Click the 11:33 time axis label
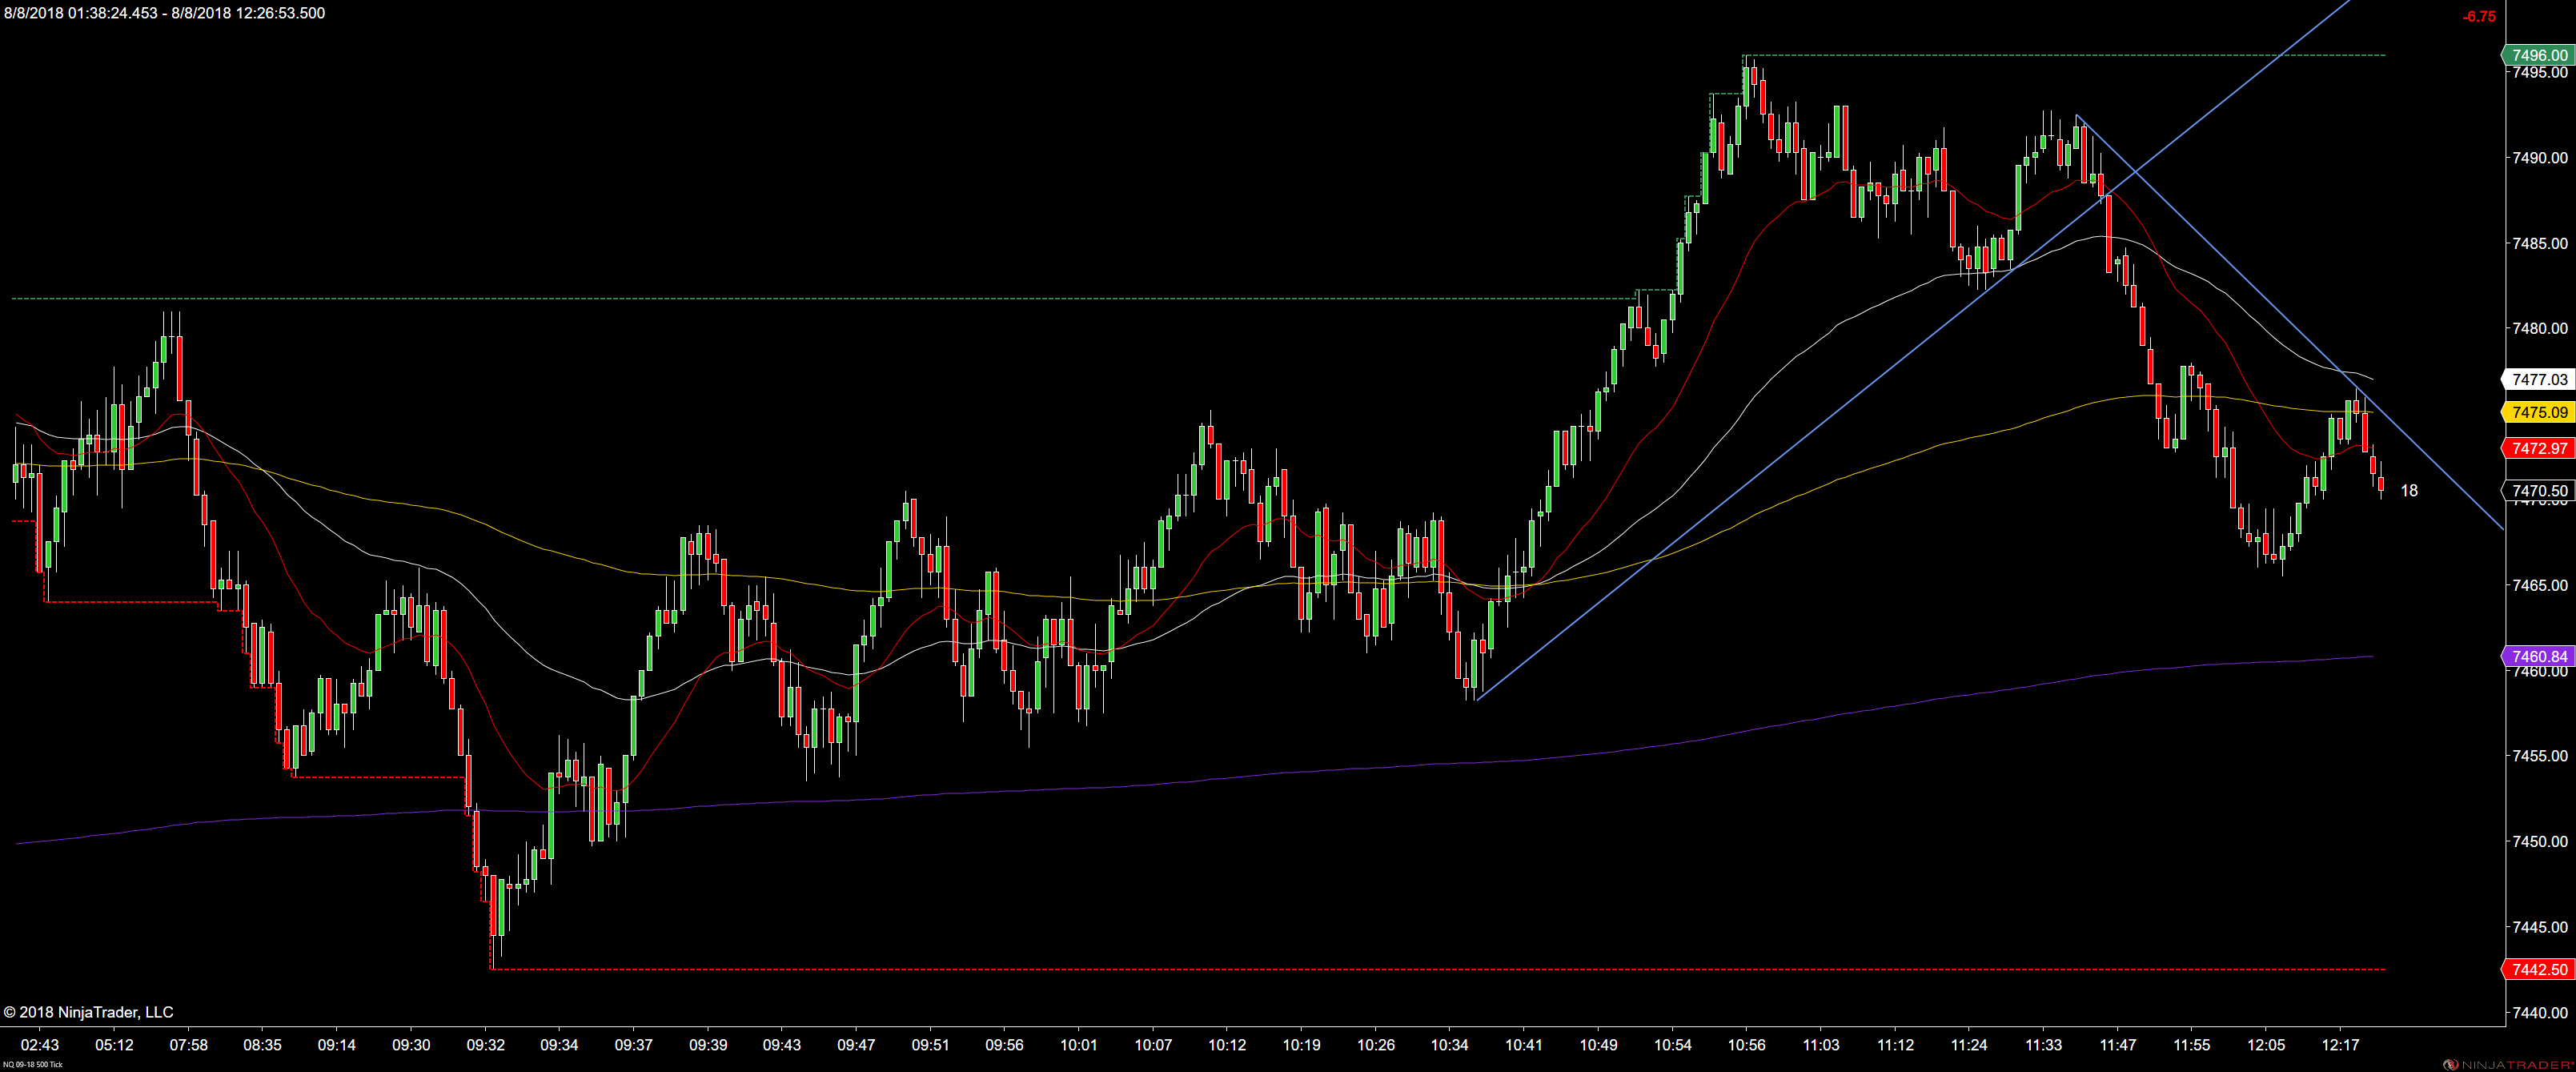Image resolution: width=2576 pixels, height=1072 pixels. [2043, 1045]
